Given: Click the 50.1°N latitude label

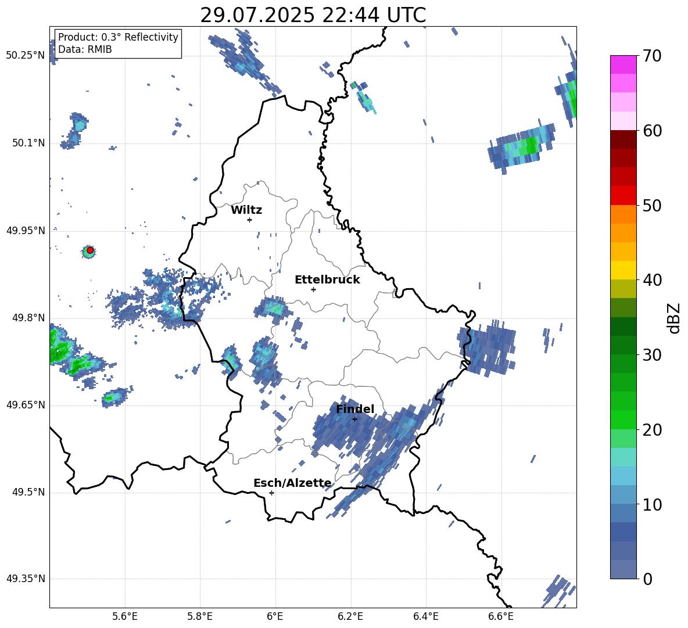Looking at the screenshot, I should tap(29, 143).
